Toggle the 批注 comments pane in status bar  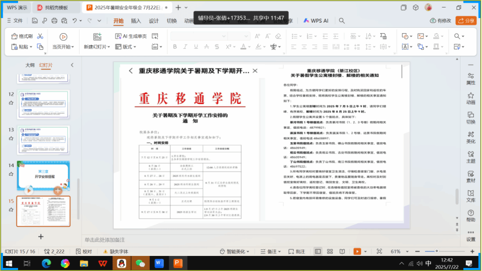[x=296, y=251]
